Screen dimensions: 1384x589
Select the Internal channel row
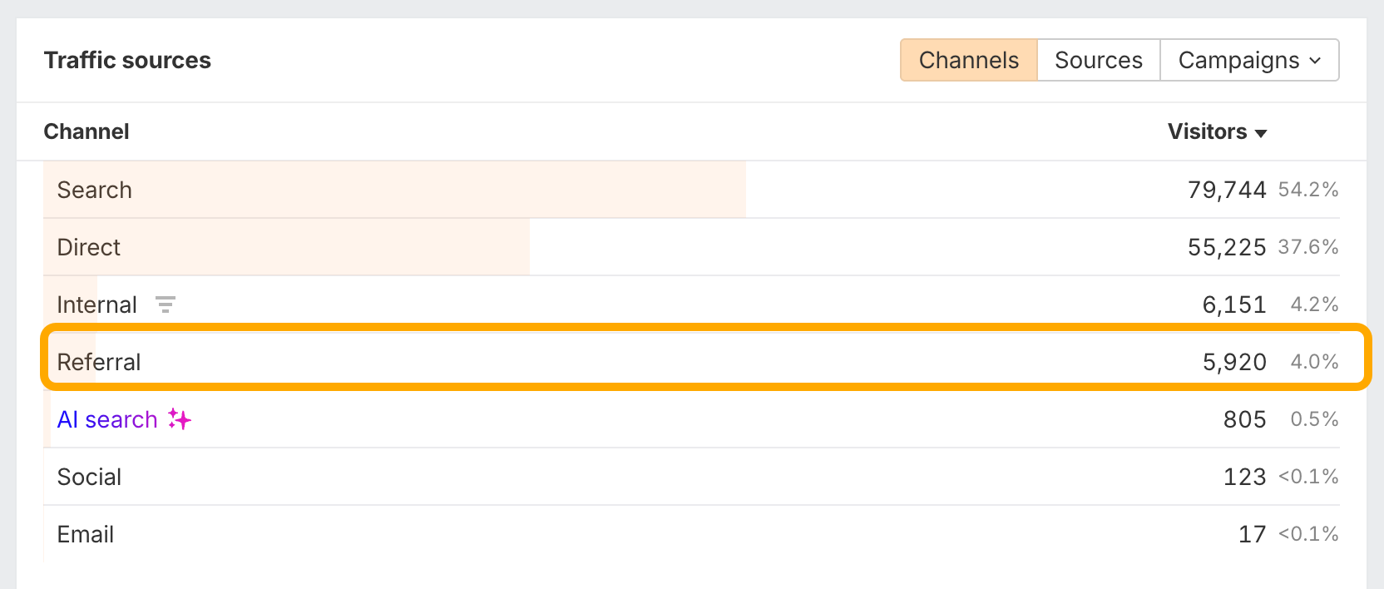click(691, 304)
